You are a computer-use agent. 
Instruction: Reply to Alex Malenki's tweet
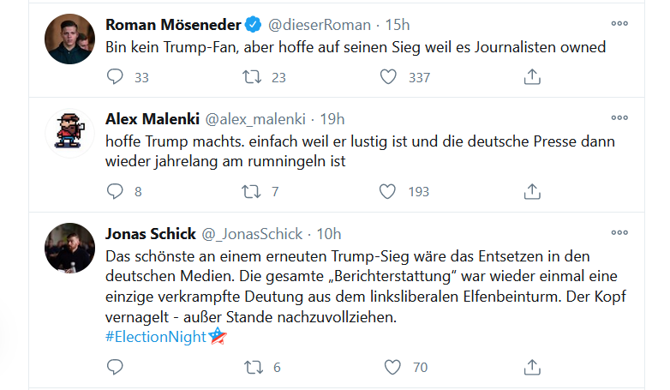click(117, 191)
